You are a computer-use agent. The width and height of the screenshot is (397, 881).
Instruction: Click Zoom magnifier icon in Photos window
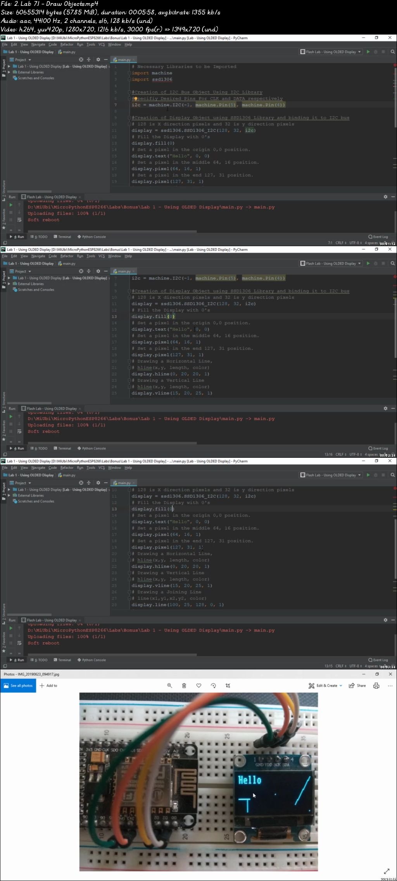[169, 685]
